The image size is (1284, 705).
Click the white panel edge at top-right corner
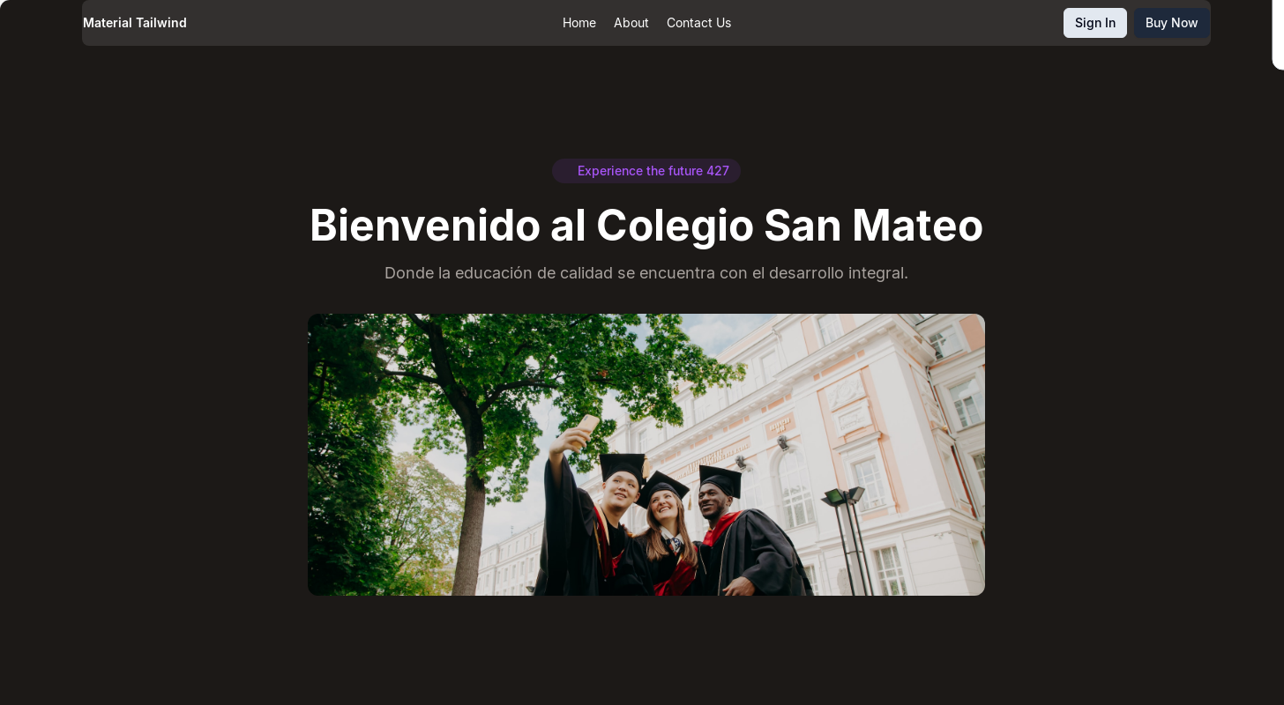(1278, 34)
